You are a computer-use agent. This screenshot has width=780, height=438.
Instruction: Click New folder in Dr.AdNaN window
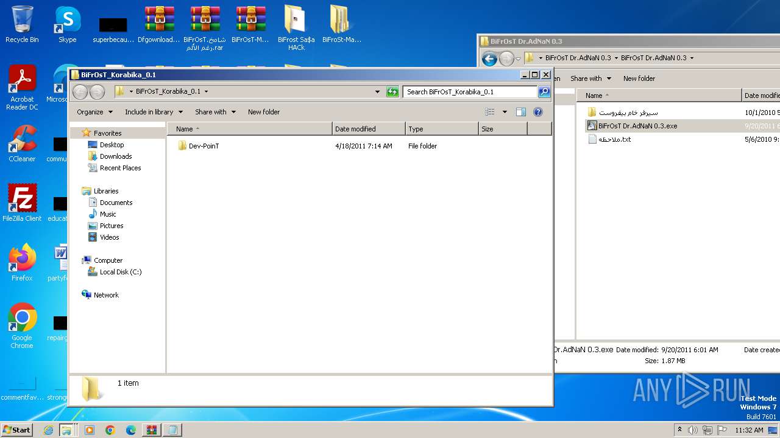(639, 78)
